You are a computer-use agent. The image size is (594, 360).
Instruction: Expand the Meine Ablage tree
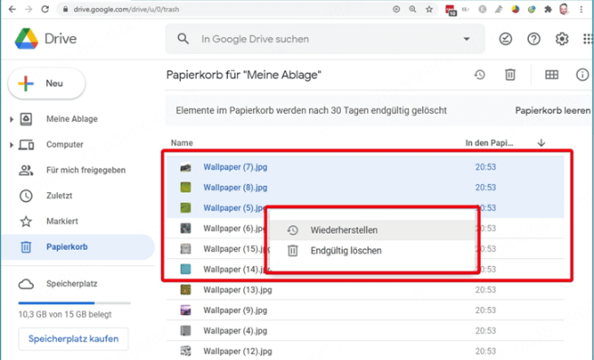point(12,119)
